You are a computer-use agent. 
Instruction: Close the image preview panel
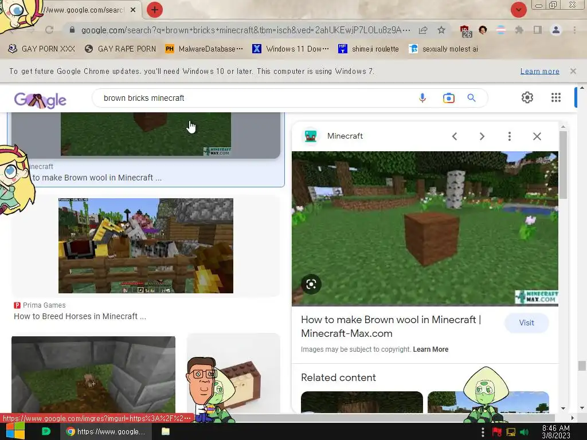pos(537,136)
